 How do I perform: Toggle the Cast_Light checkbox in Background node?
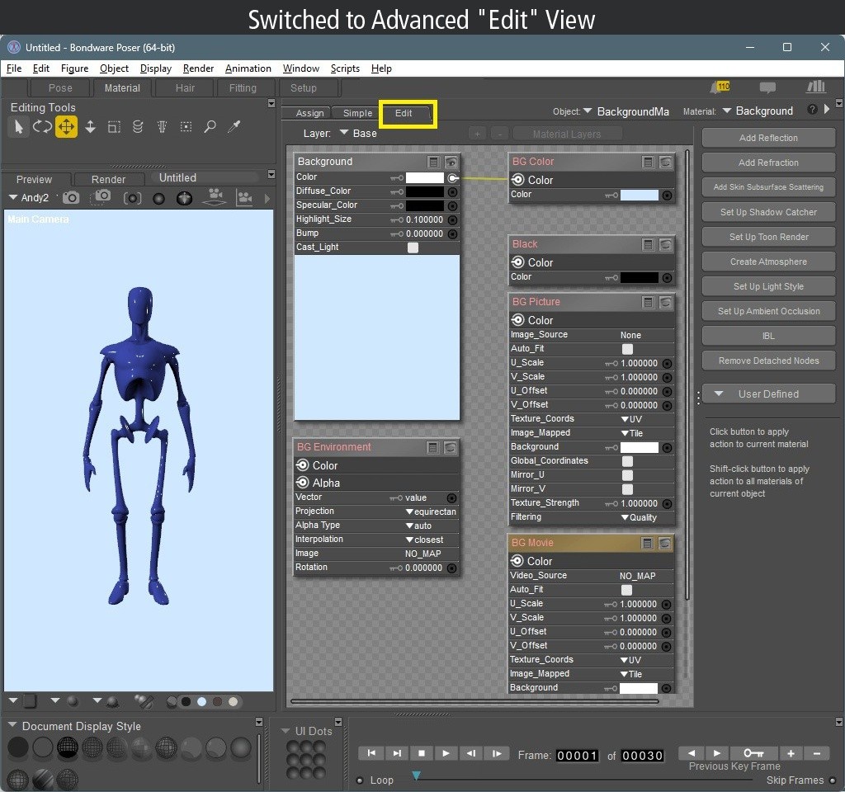413,247
